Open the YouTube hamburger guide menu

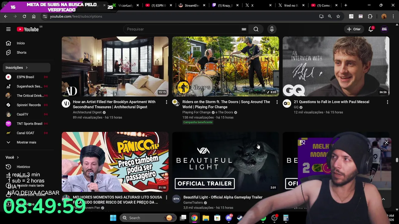coord(8,29)
